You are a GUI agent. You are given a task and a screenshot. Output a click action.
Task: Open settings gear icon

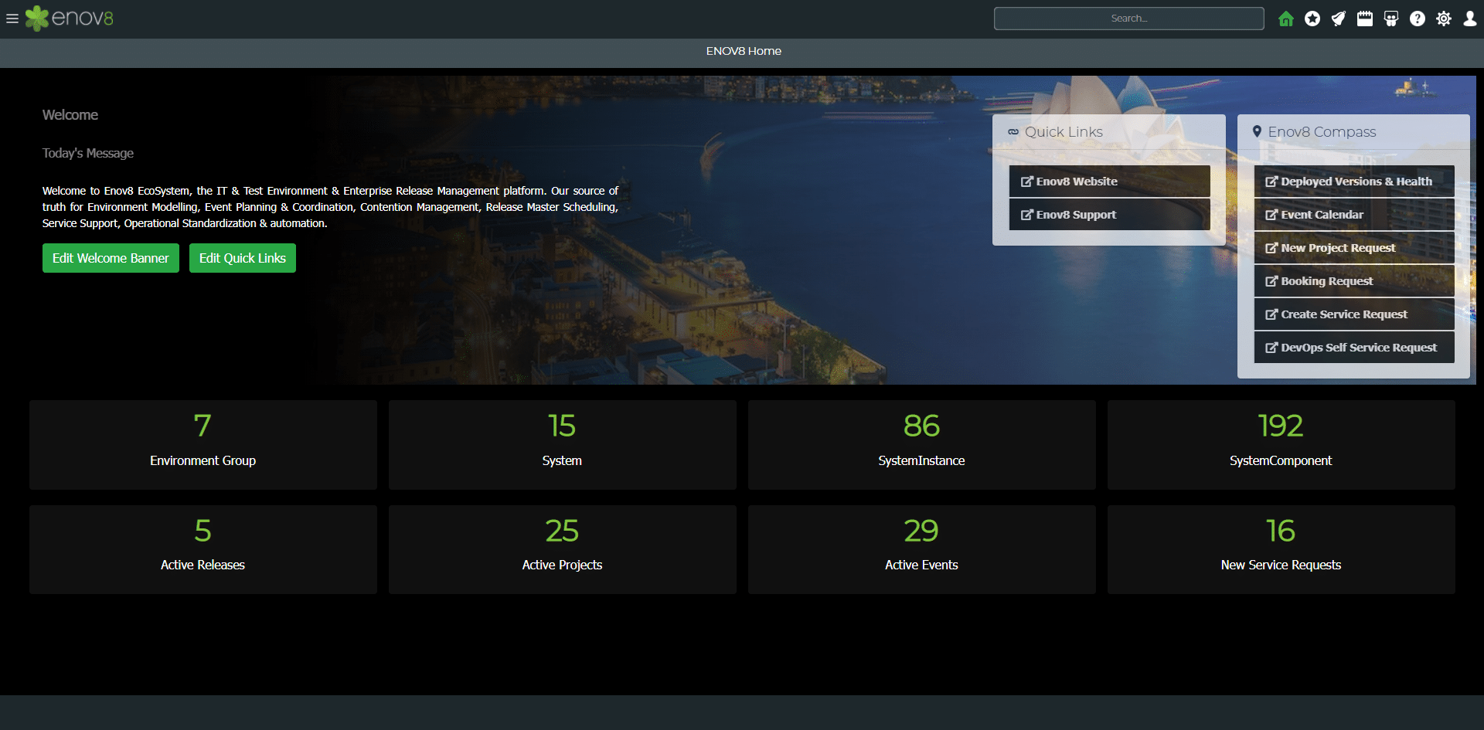click(1444, 19)
